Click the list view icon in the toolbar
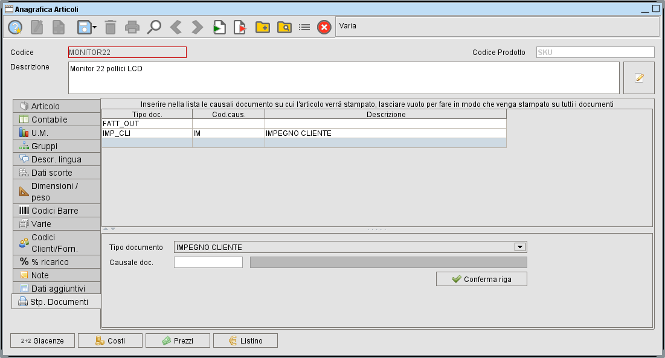 (x=304, y=27)
